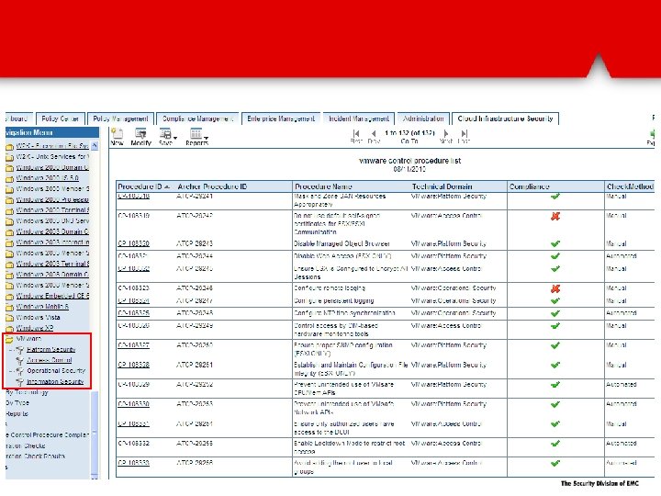Image resolution: width=661 pixels, height=496 pixels.
Task: Click red X compliance icon for Configure remote logging
Action: (555, 289)
